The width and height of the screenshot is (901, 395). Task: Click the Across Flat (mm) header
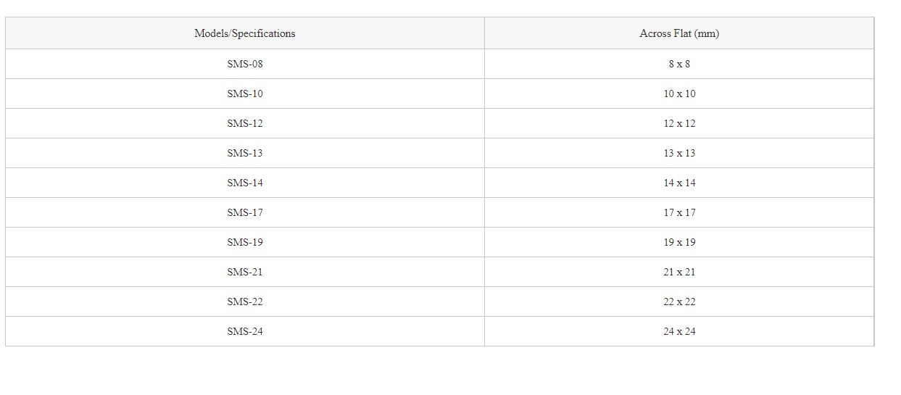point(679,33)
